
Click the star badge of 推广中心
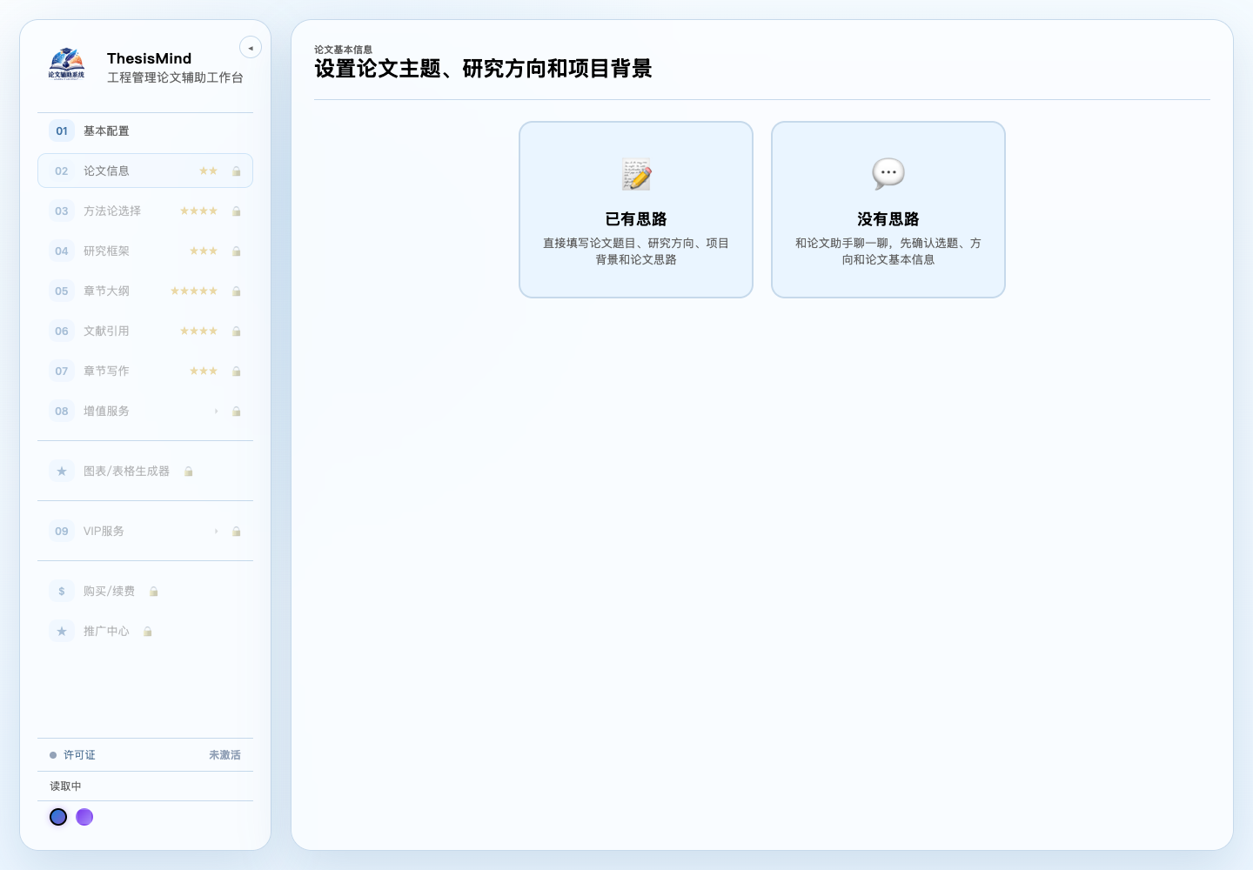coord(62,631)
